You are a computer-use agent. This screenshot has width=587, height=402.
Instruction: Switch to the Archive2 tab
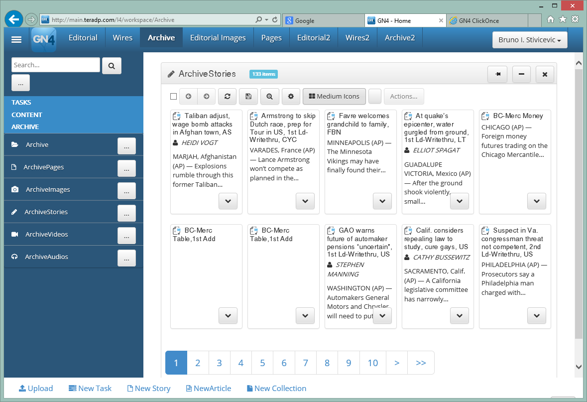[400, 37]
